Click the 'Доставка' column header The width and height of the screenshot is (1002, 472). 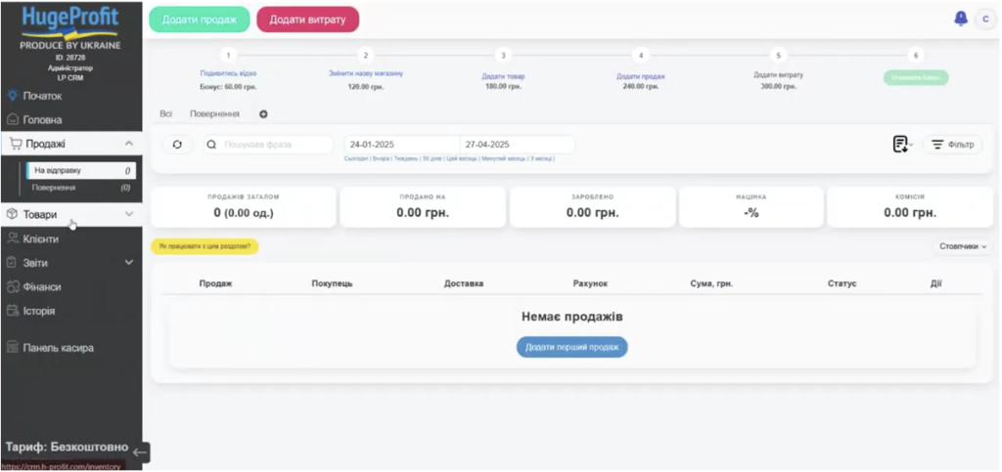pyautogui.click(x=463, y=283)
